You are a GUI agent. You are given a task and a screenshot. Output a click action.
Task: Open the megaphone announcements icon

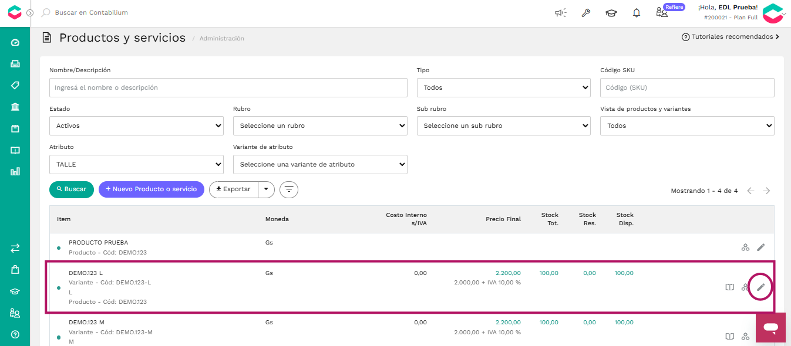(x=560, y=13)
